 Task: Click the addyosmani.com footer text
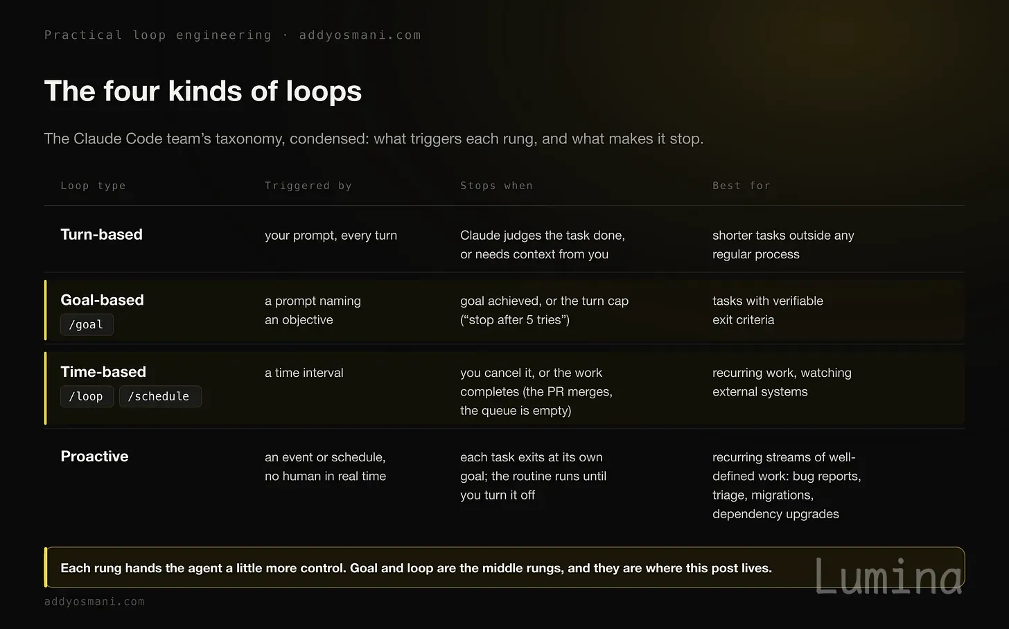coord(94,601)
